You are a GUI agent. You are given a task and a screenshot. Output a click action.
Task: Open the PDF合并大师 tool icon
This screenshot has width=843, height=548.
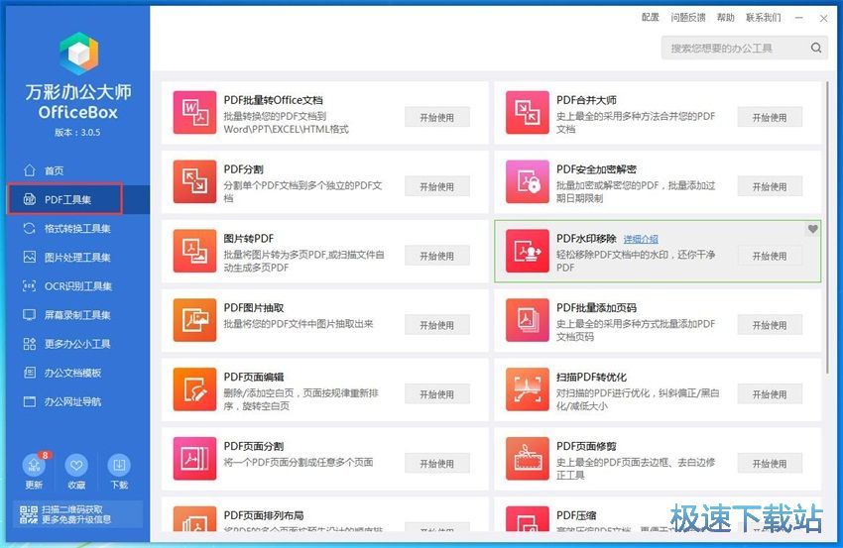click(x=528, y=112)
